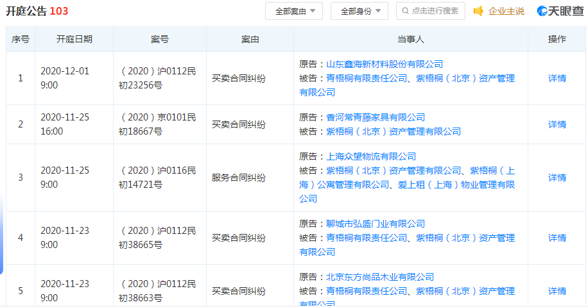588x307 pixels.
Task: Open 聊城市弘盛门业有限公司 plaintiff link
Action: pyautogui.click(x=376, y=224)
